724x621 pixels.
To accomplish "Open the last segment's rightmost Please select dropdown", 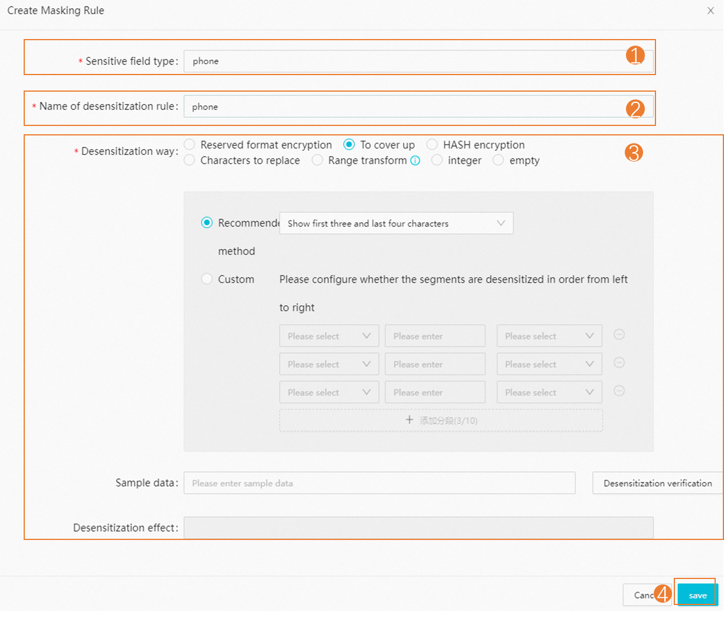I will click(549, 392).
